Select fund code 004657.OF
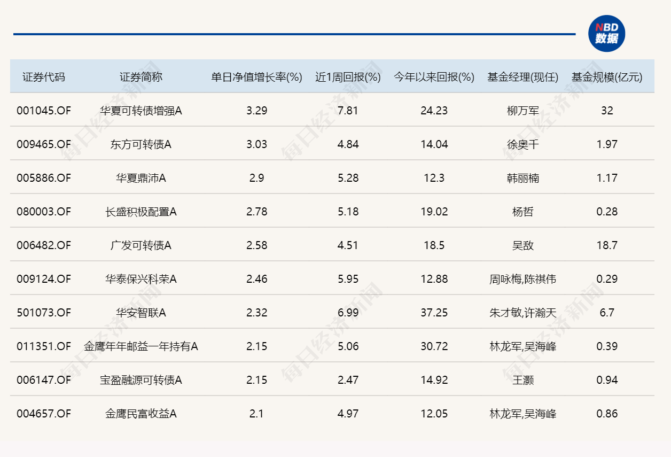 pyautogui.click(x=44, y=414)
